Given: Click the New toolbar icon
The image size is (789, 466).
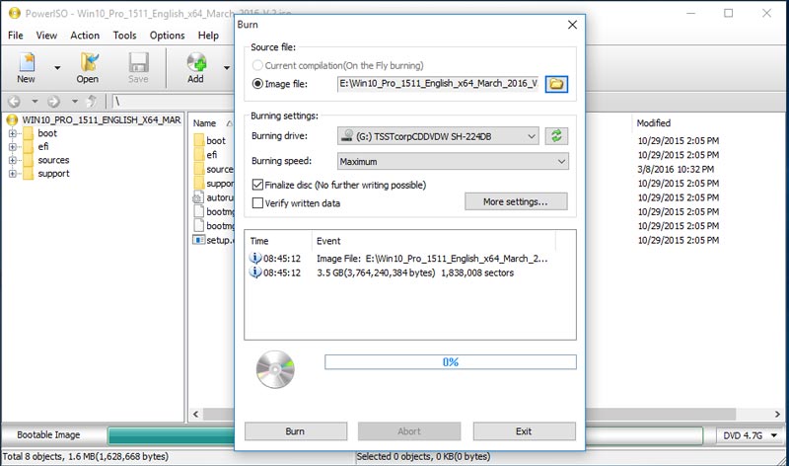Looking at the screenshot, I should point(27,67).
